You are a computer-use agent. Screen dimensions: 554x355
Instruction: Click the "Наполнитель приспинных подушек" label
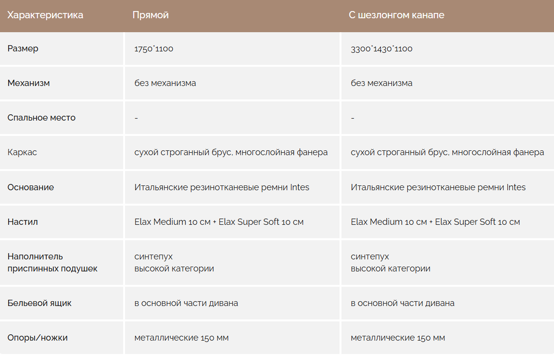coord(52,262)
